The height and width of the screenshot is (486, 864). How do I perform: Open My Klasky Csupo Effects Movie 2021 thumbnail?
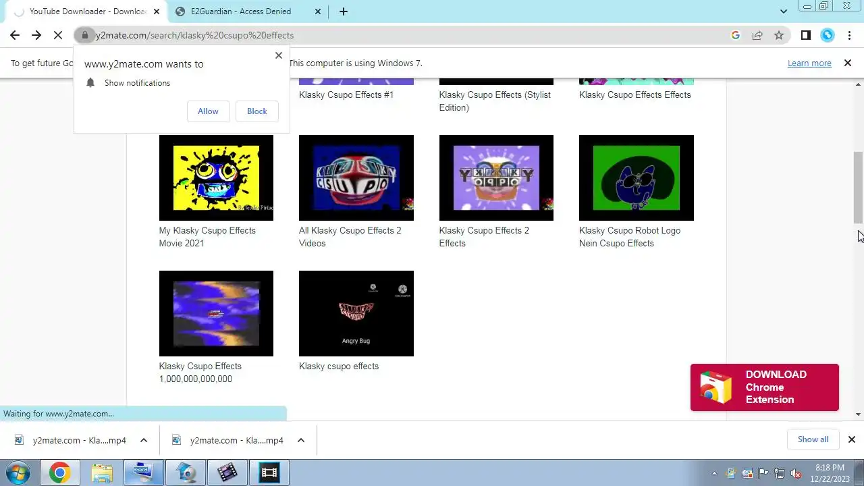click(216, 178)
